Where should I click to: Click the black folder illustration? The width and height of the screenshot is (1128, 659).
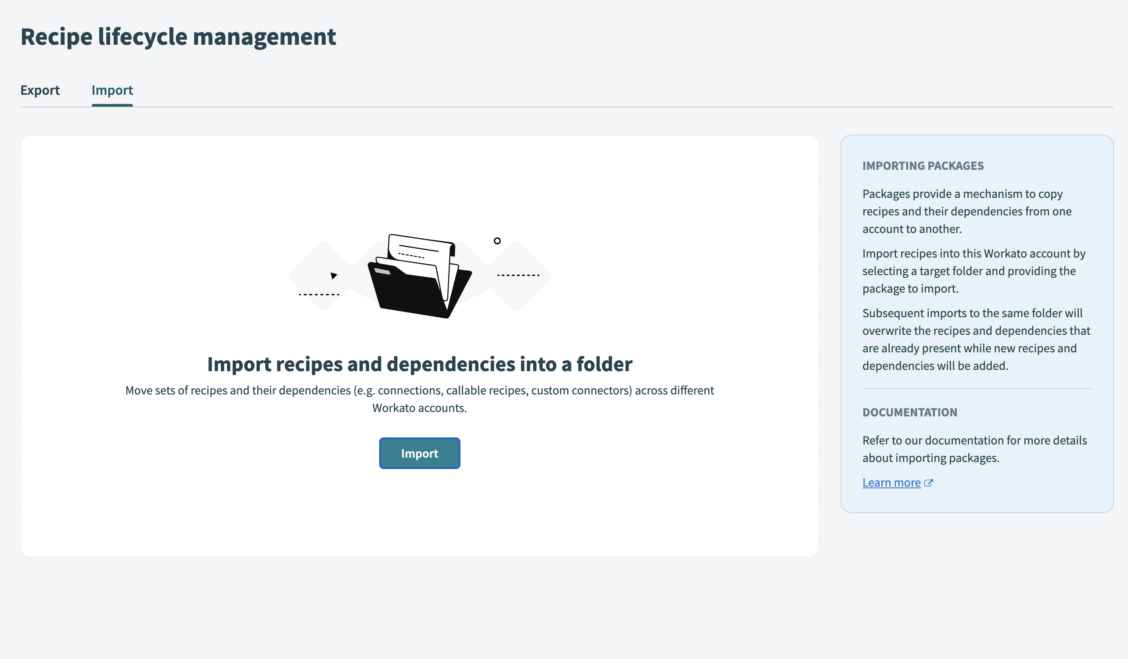click(x=410, y=293)
